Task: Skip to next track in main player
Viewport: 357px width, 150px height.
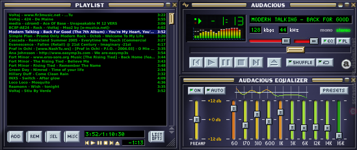Action: click(x=256, y=62)
